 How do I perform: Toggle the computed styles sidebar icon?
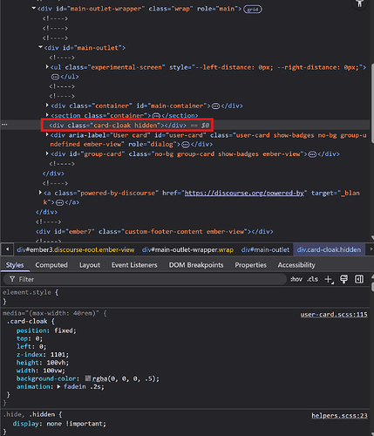coord(359,279)
